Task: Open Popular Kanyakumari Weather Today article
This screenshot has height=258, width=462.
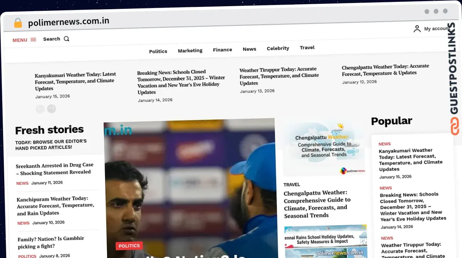Action: pos(411,159)
